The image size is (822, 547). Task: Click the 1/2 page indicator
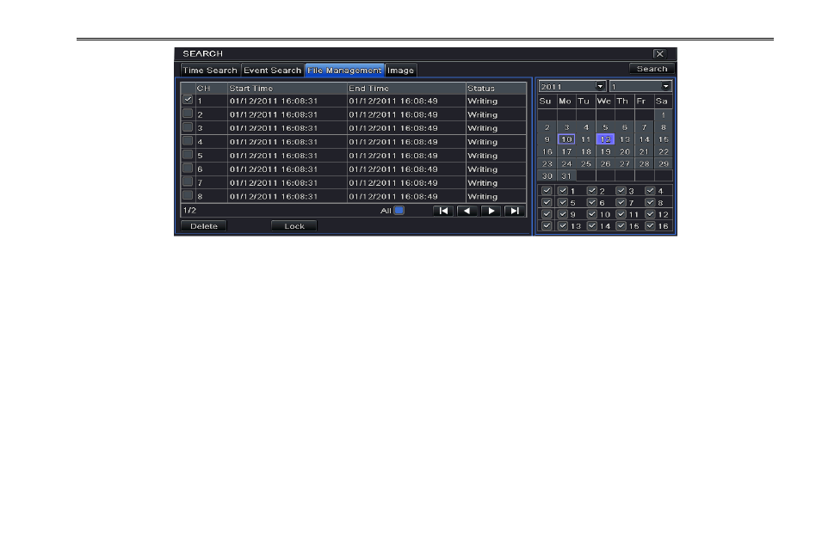pos(189,211)
